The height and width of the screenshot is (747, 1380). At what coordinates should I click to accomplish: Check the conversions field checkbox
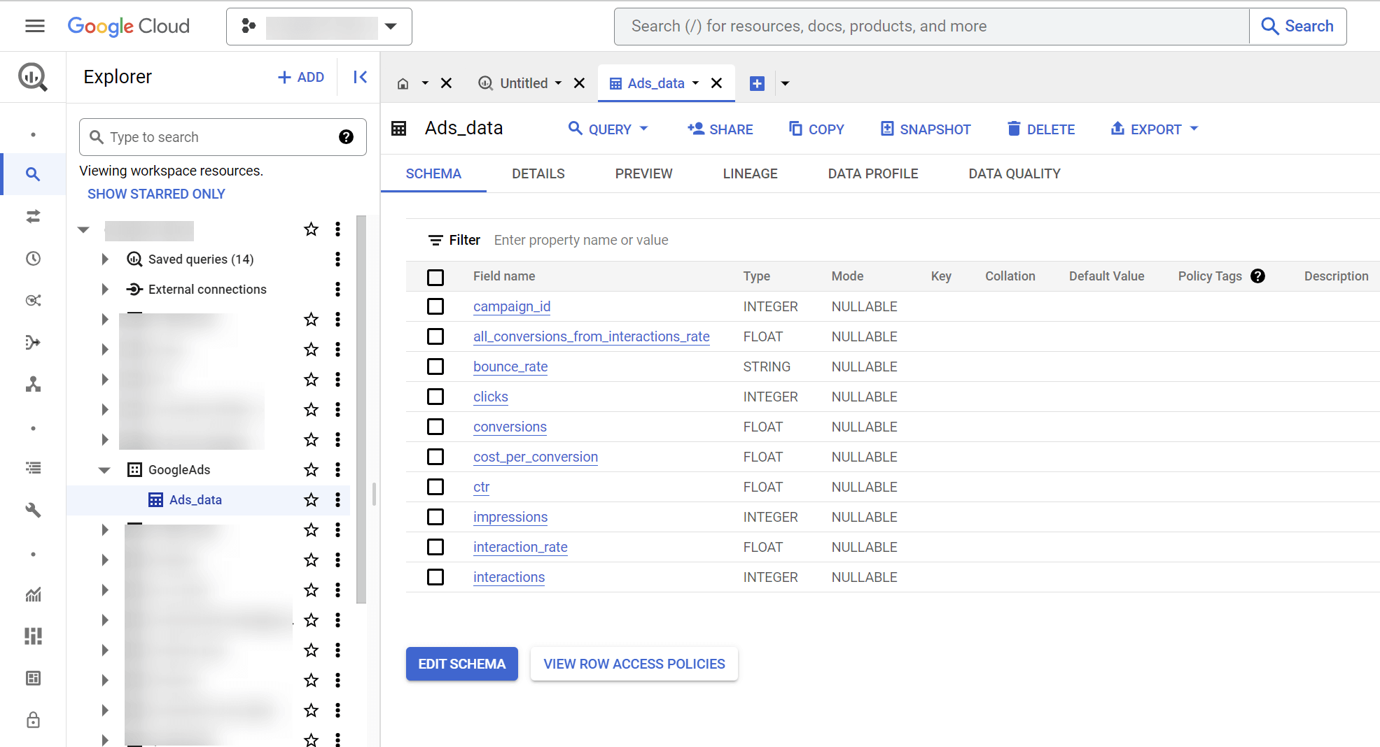(x=435, y=427)
